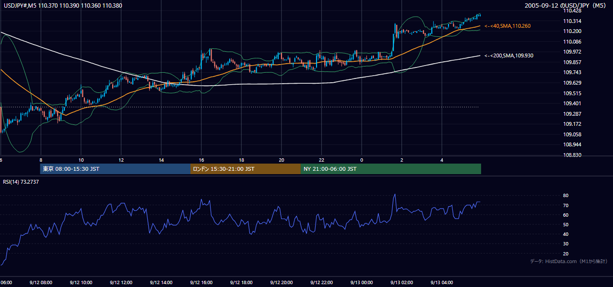Select the ロンドン 15:30-21:00 JST session bar

(x=246, y=169)
